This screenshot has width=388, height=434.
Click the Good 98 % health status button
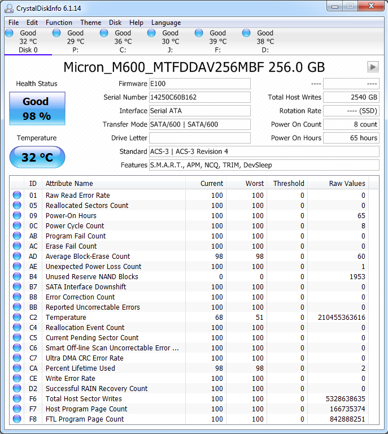(x=37, y=108)
